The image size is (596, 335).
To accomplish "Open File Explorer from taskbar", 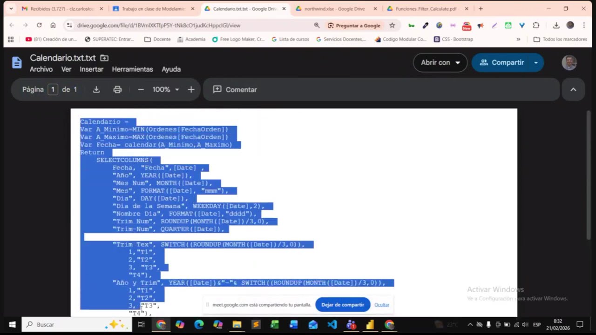I will tap(237, 324).
